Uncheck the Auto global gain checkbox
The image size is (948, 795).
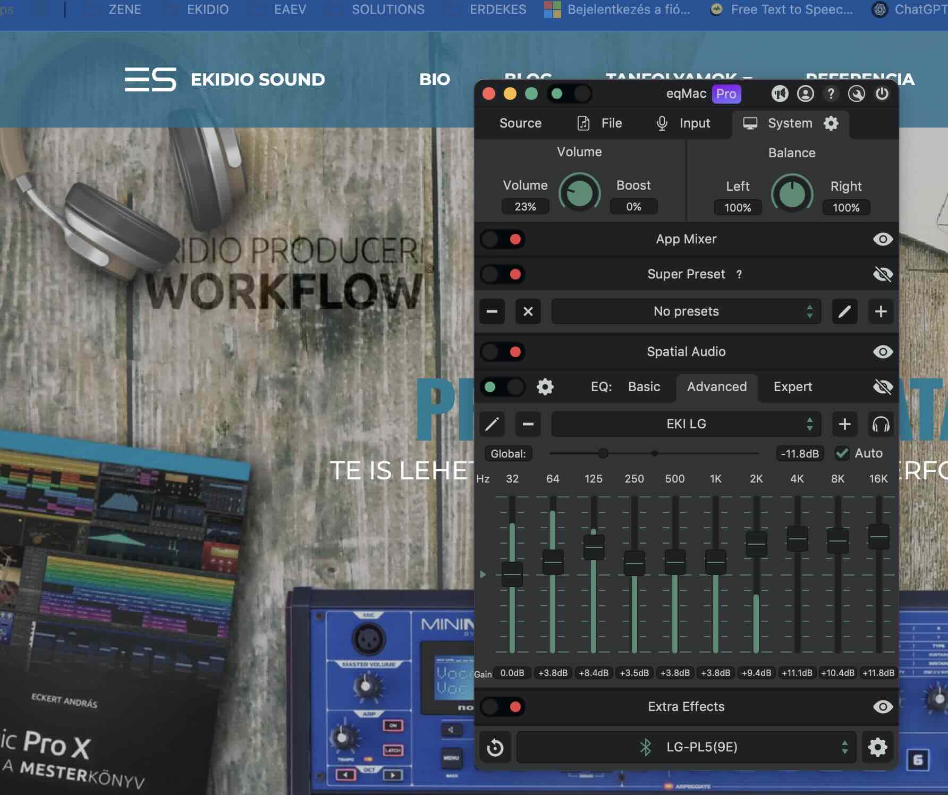842,453
